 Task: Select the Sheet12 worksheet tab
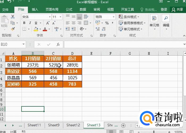click(73, 125)
